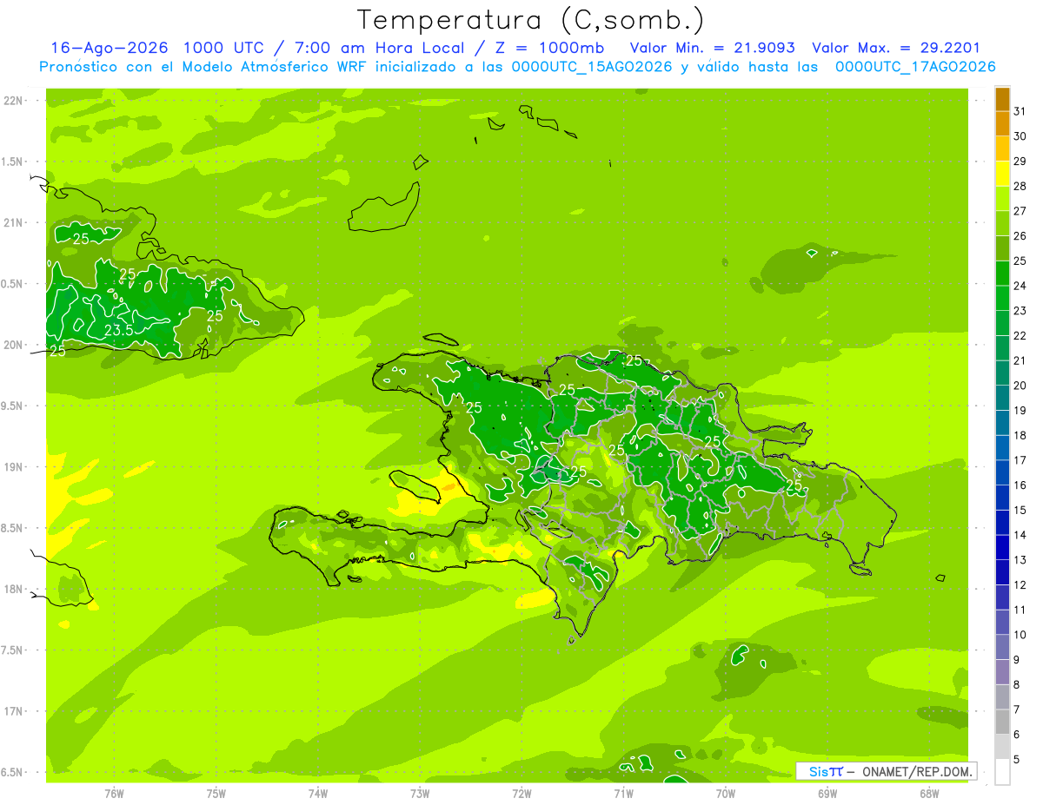Click the "72W" longitude label
This screenshot has height=805, width=1043.
[x=521, y=794]
